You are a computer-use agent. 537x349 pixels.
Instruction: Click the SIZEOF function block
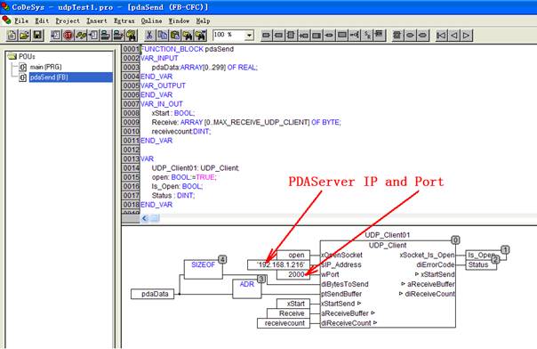click(x=203, y=270)
